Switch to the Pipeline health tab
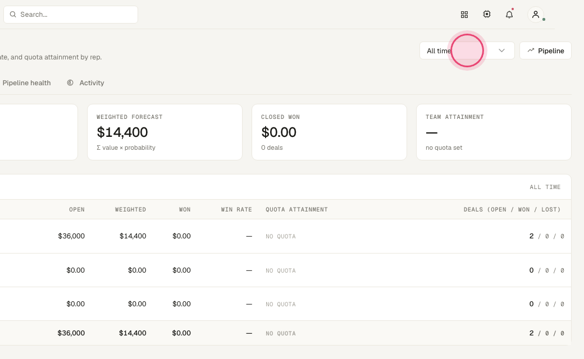This screenshot has height=359, width=584. [x=26, y=82]
